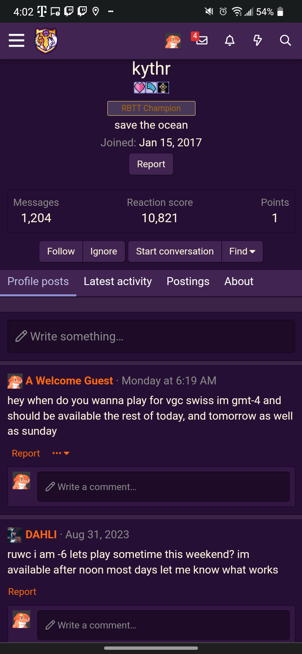Start conversation with kythr
Screen dimensions: 302x654
click(175, 252)
